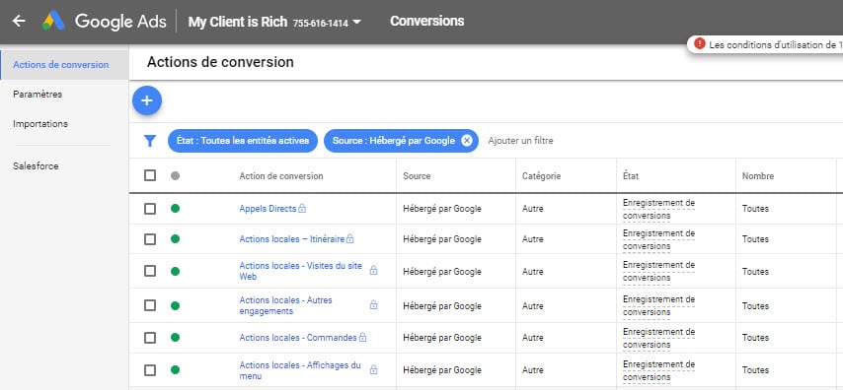843x390 pixels.
Task: Click green status dot of Itinéraire row
Action: (176, 238)
